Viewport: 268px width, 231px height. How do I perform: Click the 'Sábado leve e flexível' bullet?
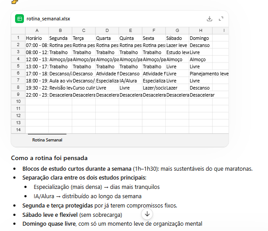(72, 215)
